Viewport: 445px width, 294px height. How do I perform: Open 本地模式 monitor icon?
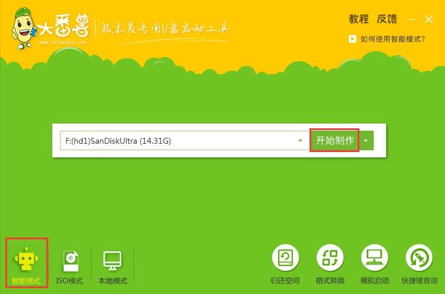(x=112, y=259)
